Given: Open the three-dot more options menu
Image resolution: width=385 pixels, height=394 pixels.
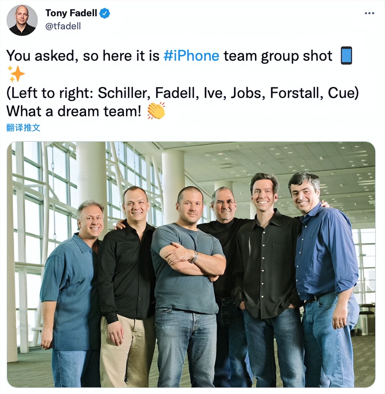Looking at the screenshot, I should click(369, 13).
